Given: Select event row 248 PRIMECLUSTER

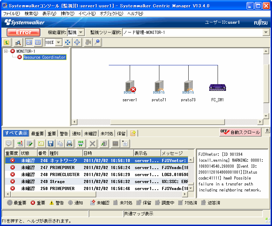Looking at the screenshot, I should pos(97,174).
